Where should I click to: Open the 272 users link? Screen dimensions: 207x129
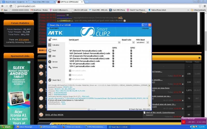pos(24,40)
